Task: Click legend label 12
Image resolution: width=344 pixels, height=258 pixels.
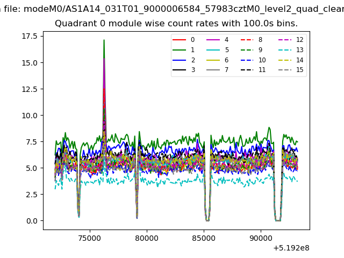Action: 300,40
